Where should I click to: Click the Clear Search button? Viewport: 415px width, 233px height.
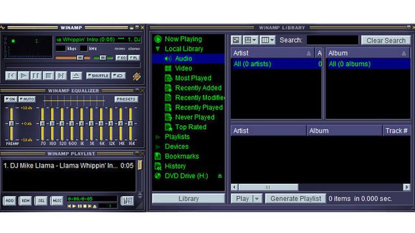pyautogui.click(x=386, y=40)
